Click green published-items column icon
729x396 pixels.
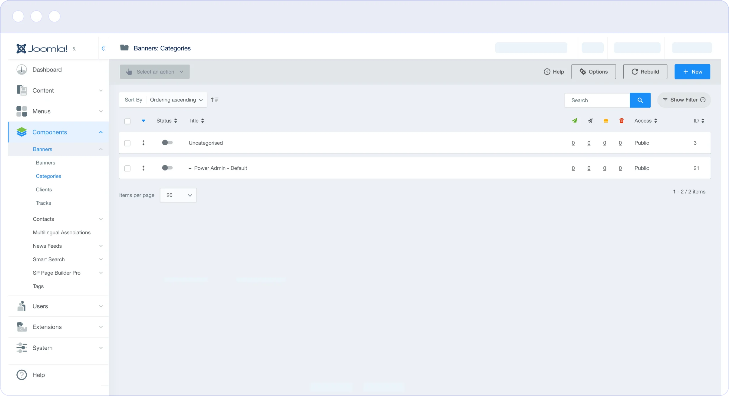point(574,121)
